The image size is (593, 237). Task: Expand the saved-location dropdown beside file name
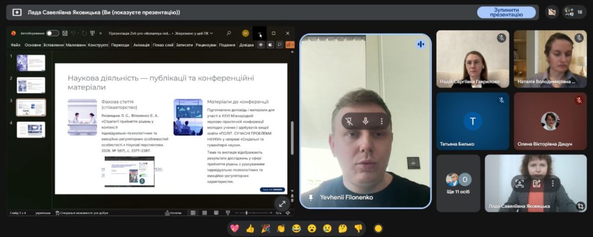tap(211, 33)
